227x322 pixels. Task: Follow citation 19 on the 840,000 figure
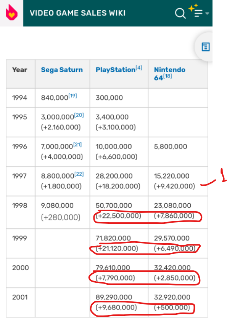pyautogui.click(x=72, y=96)
